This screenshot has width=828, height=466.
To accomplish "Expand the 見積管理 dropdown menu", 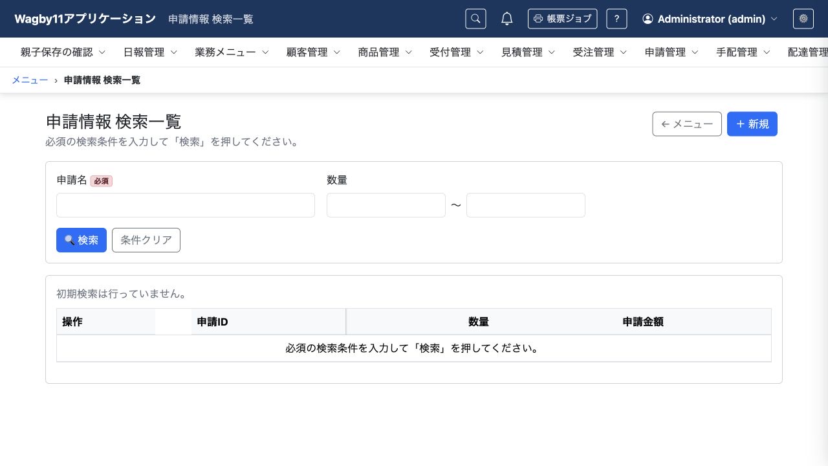I will pos(528,52).
